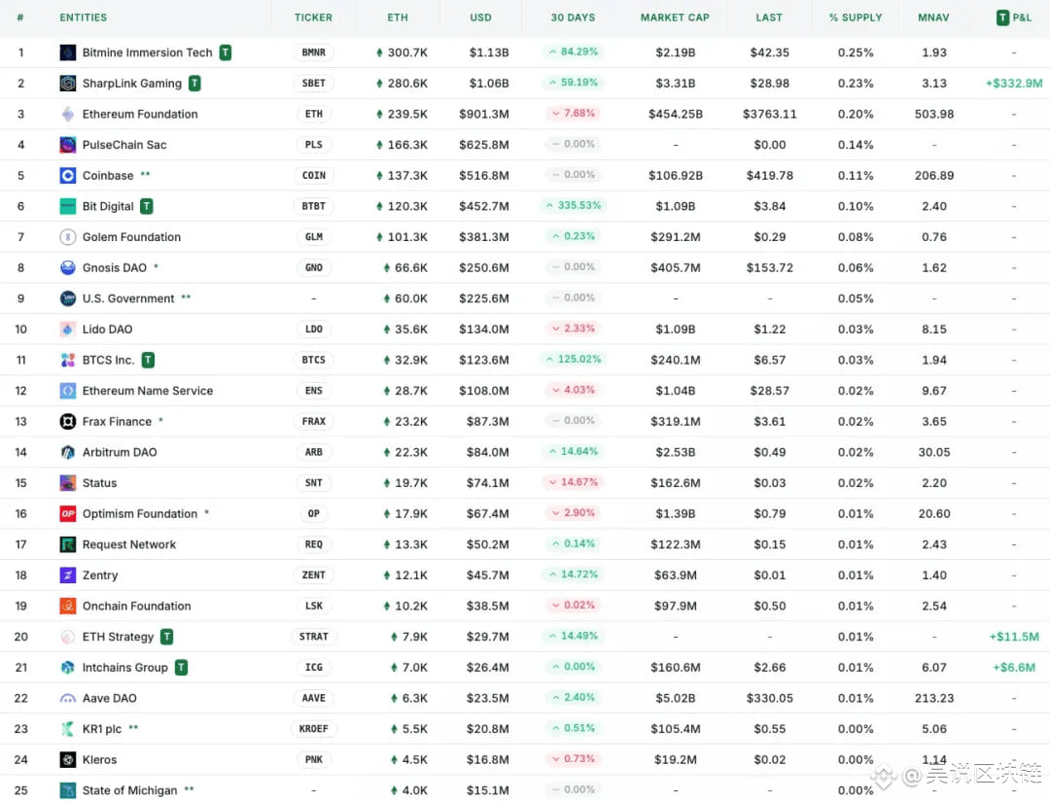Sort by the TICKER column header
The image size is (1050, 801).
point(313,17)
